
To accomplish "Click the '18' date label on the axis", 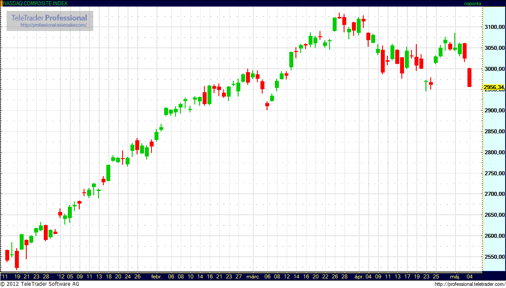I will click(x=109, y=276).
